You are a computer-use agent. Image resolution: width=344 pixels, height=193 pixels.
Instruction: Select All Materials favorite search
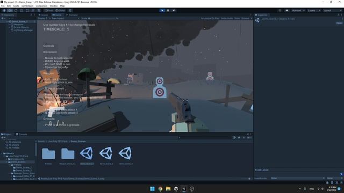click(x=13, y=142)
